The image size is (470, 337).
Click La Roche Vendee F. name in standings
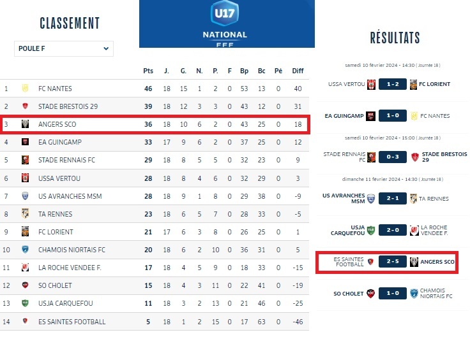[70, 268]
